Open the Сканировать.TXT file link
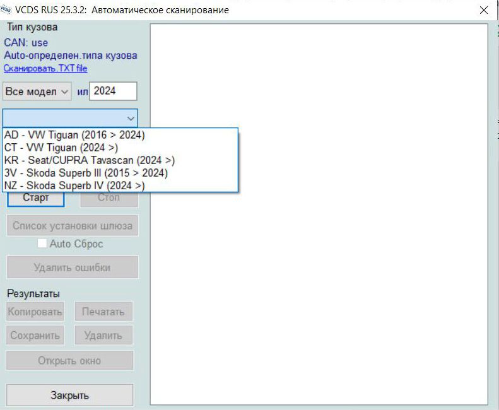Image resolution: width=499 pixels, height=410 pixels. (45, 69)
